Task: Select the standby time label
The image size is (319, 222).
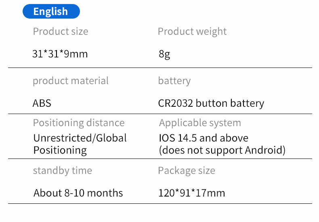Action: click(62, 171)
